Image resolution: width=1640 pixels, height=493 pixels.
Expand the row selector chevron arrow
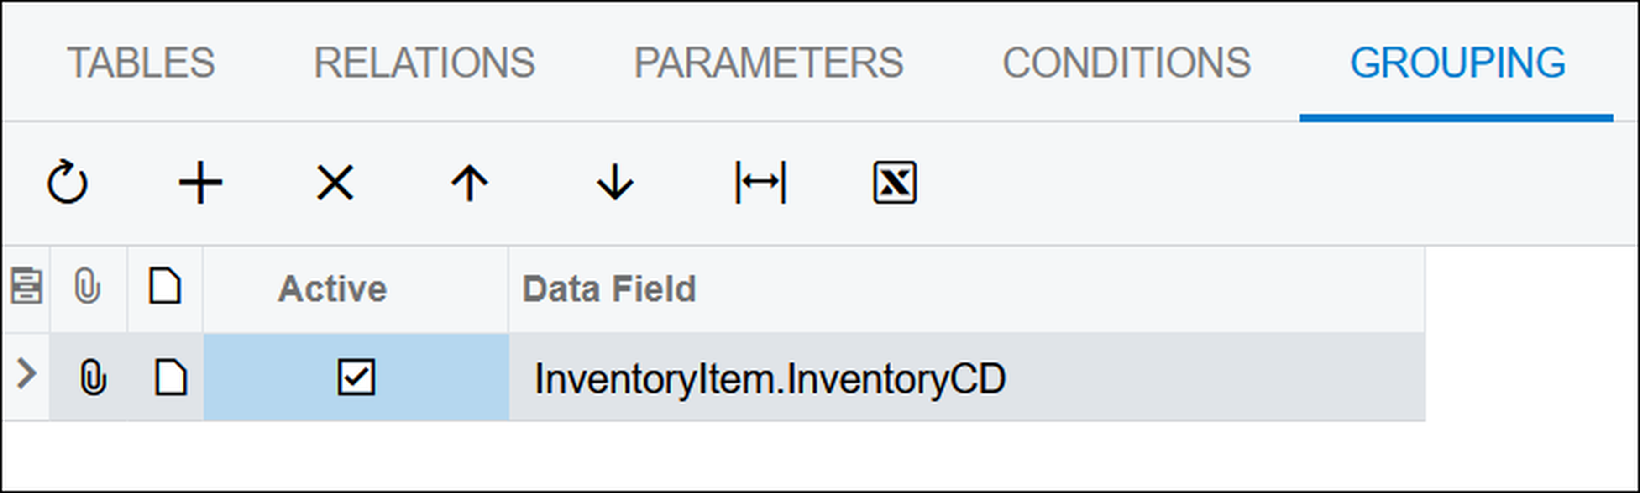[x=26, y=374]
